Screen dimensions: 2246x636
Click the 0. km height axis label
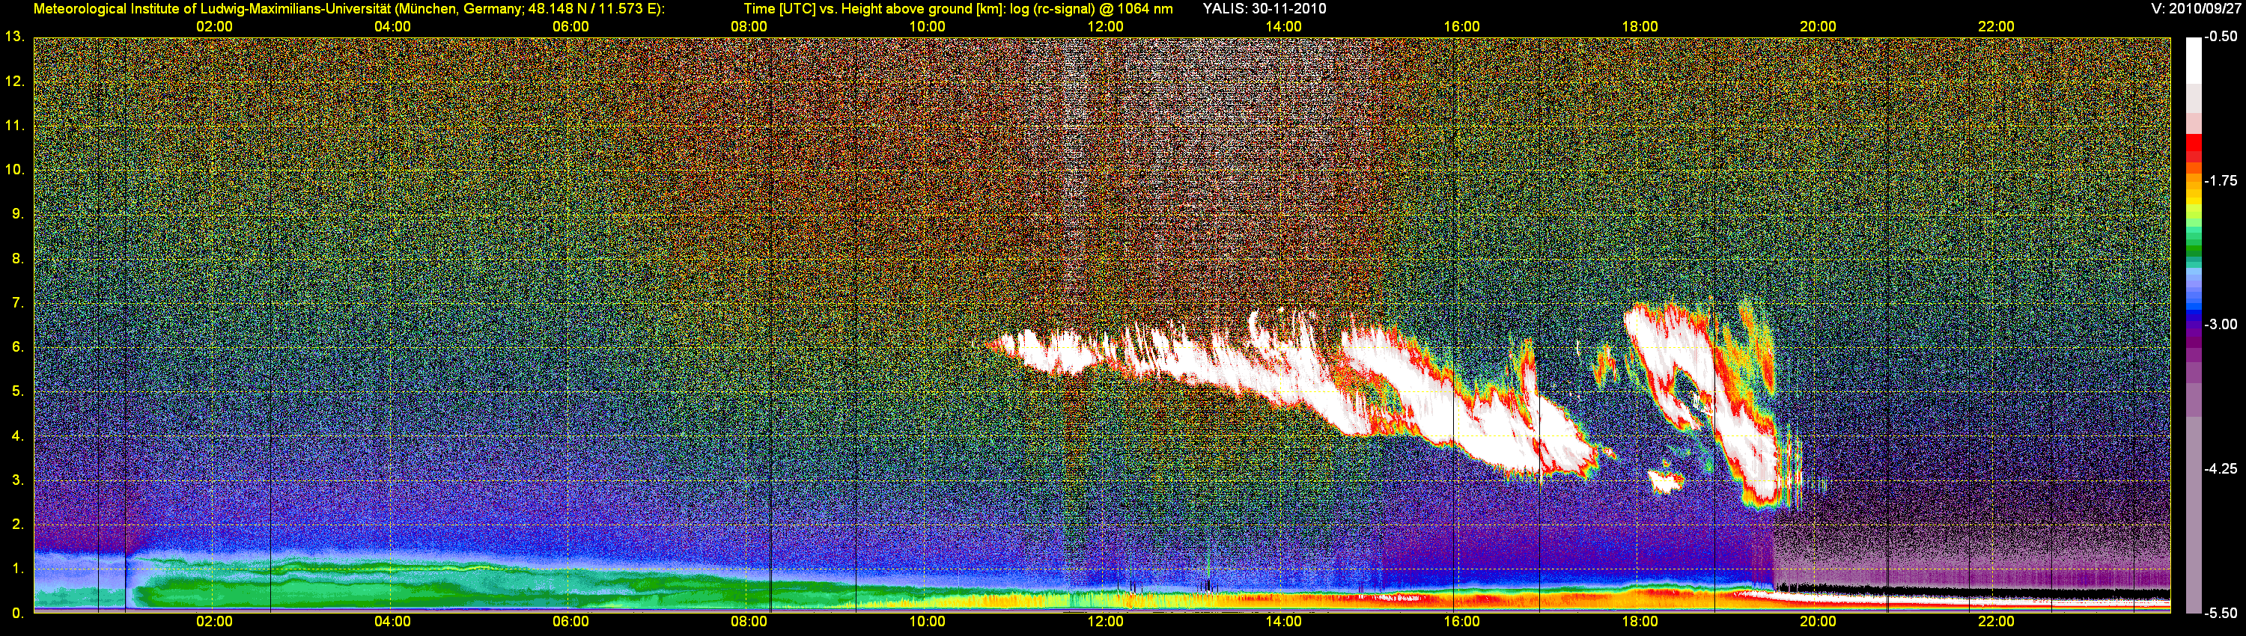point(17,613)
